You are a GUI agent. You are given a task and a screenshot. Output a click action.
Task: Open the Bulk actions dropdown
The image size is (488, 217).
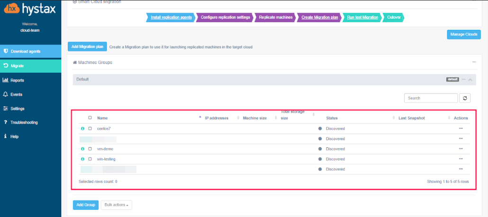[116, 205]
